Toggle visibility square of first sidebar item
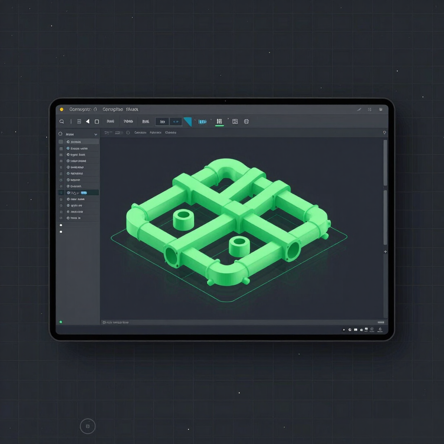Viewport: 444px width, 444px height. coord(61,142)
